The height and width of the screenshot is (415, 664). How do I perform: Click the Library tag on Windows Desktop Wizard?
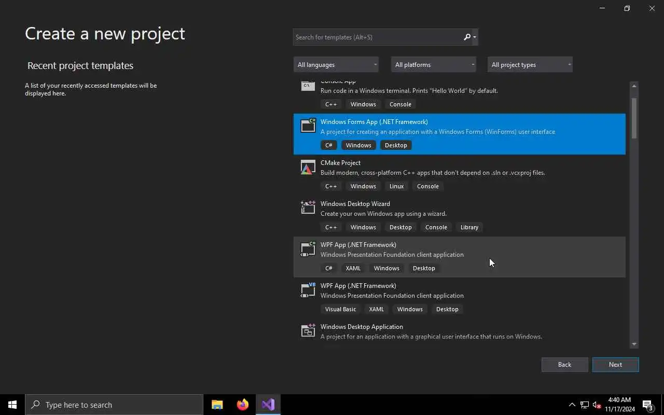point(469,227)
